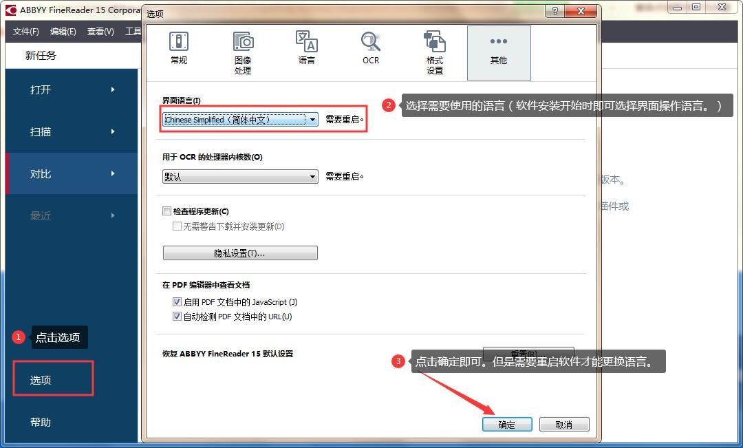Click 恢复 ABBYY FineReader 15 默认设置 text
The height and width of the screenshot is (448, 743).
click(x=228, y=354)
